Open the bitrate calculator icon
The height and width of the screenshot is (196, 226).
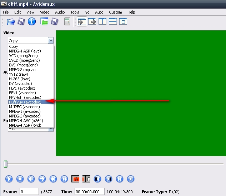coord(67,22)
